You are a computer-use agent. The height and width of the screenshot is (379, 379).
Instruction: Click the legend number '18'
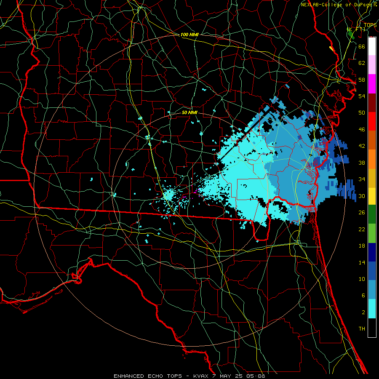(362, 246)
